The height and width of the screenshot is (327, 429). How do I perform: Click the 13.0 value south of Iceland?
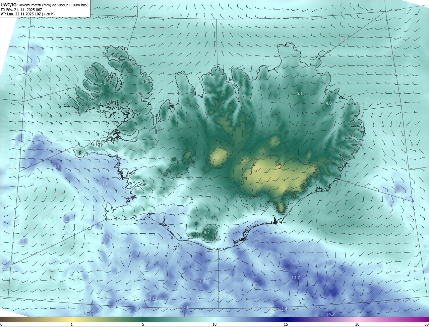(201, 282)
